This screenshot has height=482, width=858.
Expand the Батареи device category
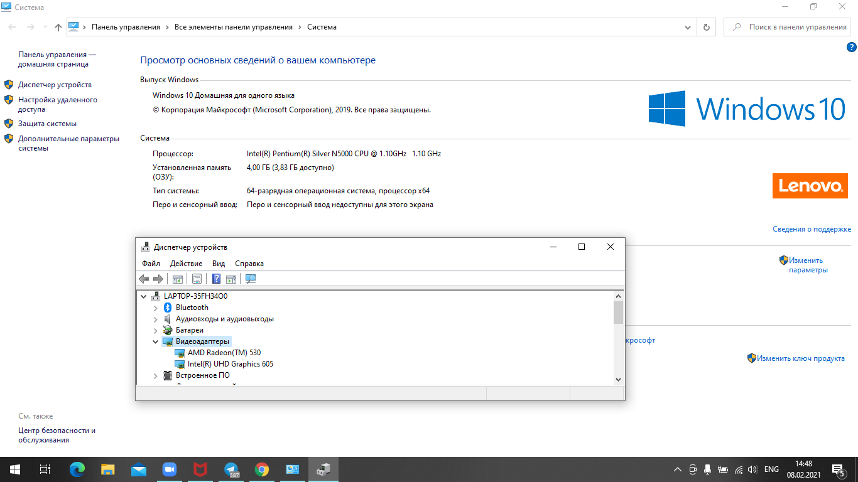pyautogui.click(x=156, y=330)
